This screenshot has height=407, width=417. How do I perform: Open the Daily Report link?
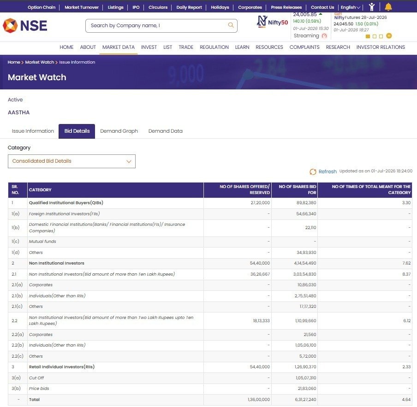189,7
